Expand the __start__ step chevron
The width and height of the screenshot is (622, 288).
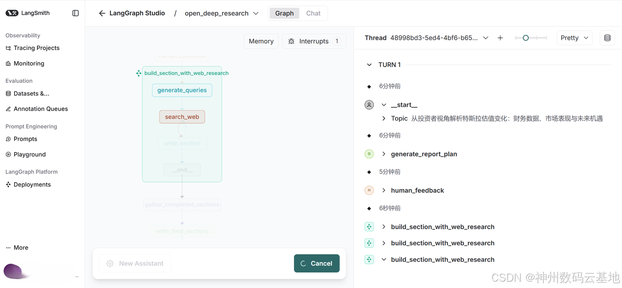(x=384, y=105)
